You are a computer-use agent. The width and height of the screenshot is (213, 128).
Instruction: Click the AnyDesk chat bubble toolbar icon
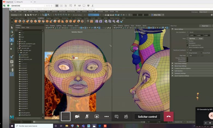coord(70,6)
